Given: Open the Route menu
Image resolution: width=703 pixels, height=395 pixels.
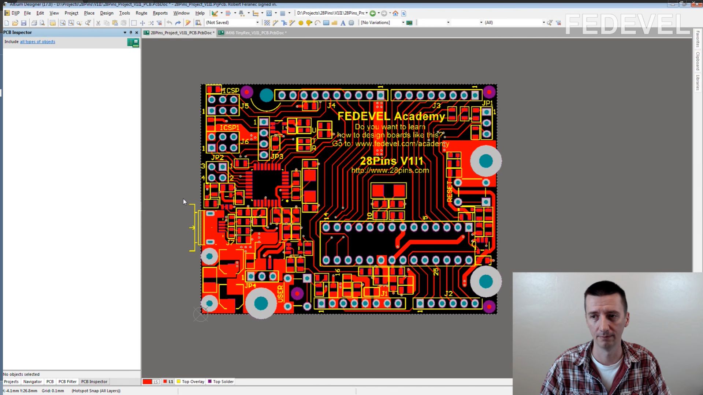Looking at the screenshot, I should pyautogui.click(x=141, y=13).
